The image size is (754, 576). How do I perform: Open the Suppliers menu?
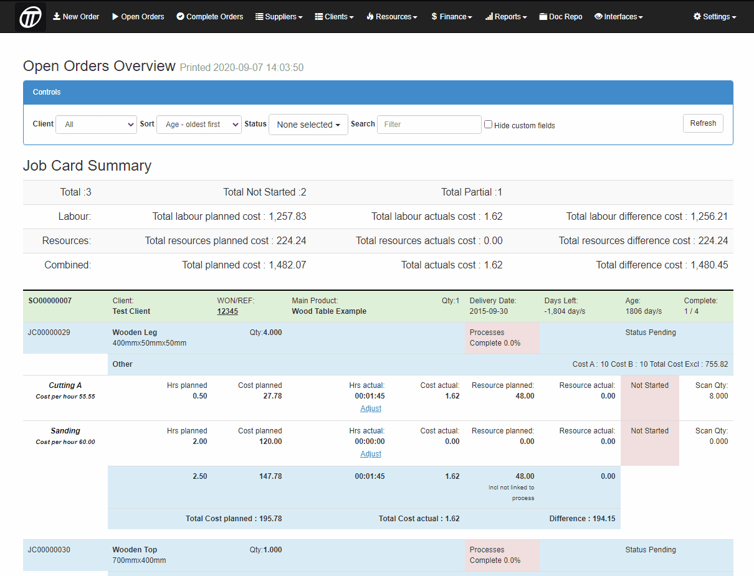pyautogui.click(x=280, y=17)
